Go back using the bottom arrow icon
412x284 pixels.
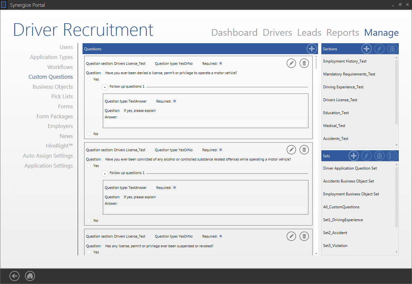tap(15, 276)
